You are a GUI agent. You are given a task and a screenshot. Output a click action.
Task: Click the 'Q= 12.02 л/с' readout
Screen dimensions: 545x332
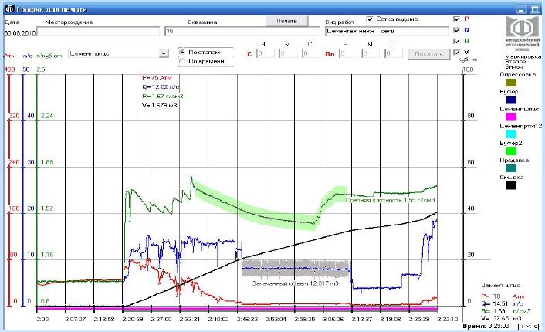(161, 86)
